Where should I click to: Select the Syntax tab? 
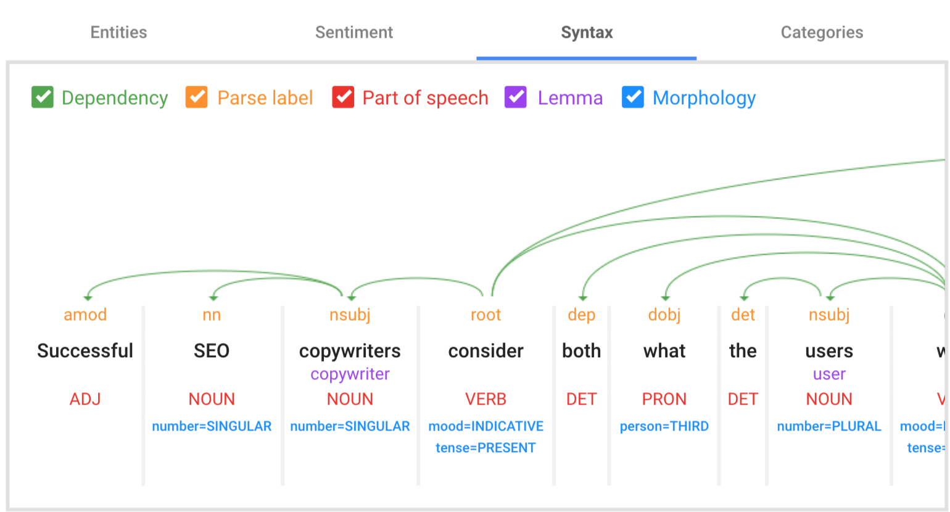pyautogui.click(x=585, y=32)
